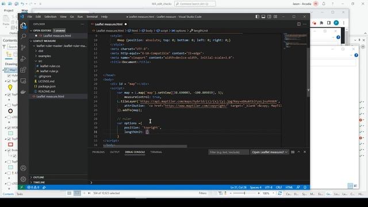
Task: Click in the debug console filter field
Action: tap(228, 152)
